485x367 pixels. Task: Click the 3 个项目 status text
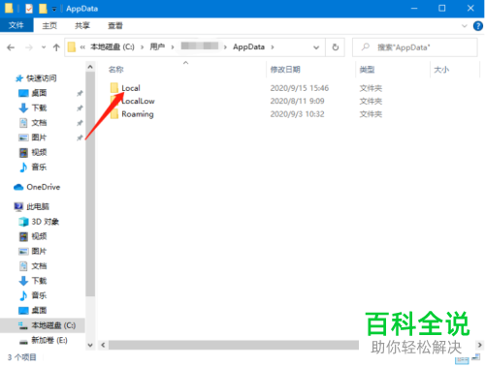tap(22, 357)
